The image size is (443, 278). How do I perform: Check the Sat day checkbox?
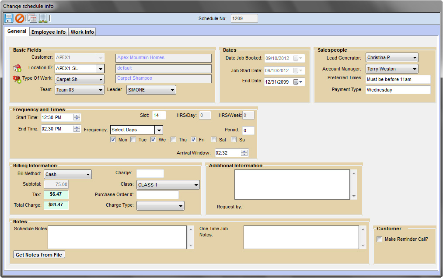pyautogui.click(x=213, y=139)
